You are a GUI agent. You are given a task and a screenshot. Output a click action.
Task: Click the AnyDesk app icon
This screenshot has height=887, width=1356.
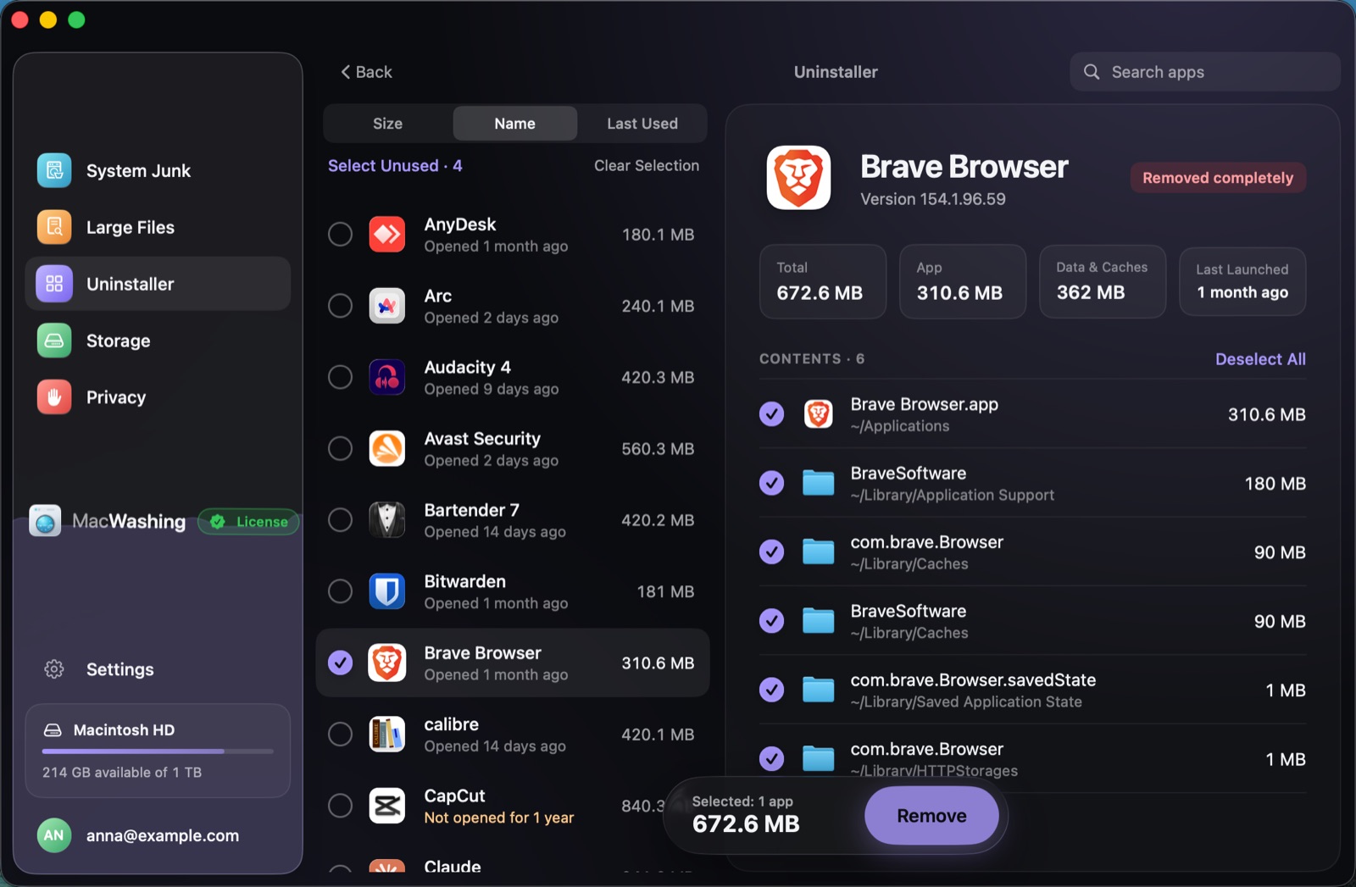pyautogui.click(x=387, y=235)
